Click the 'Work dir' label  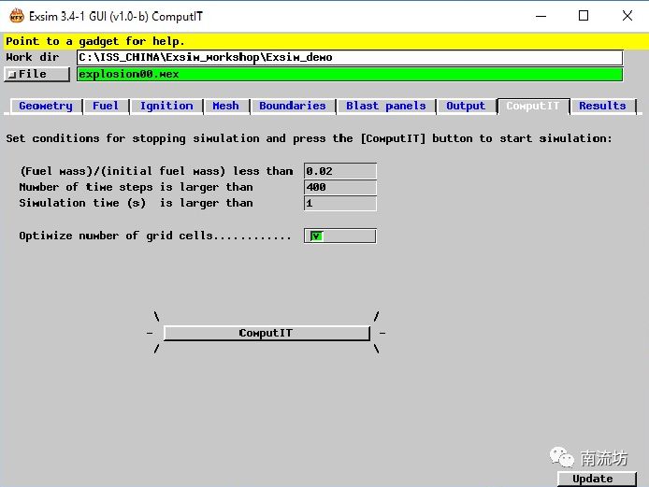(x=33, y=57)
